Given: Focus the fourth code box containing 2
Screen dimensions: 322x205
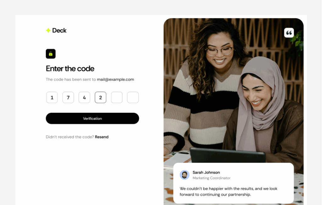Looking at the screenshot, I should [100, 97].
